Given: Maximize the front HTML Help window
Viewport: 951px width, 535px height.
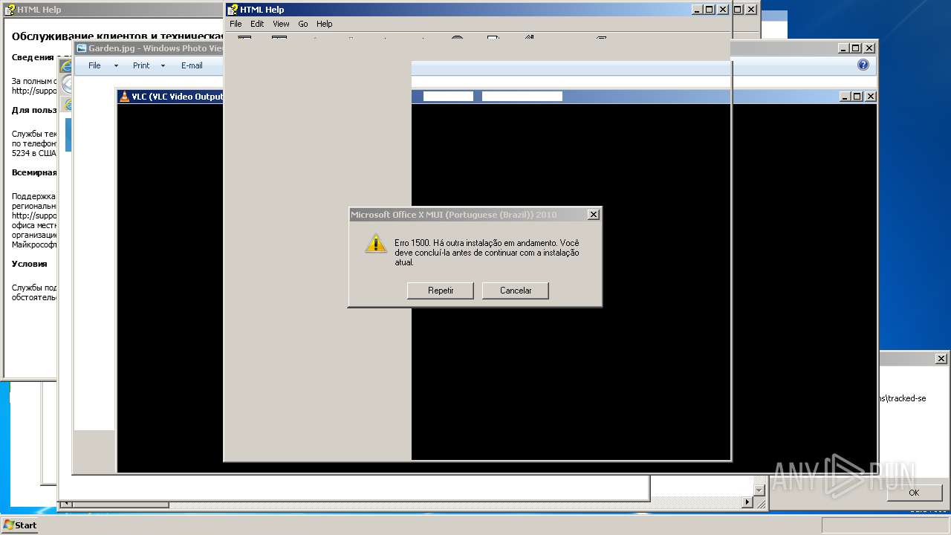Looking at the screenshot, I should [709, 10].
